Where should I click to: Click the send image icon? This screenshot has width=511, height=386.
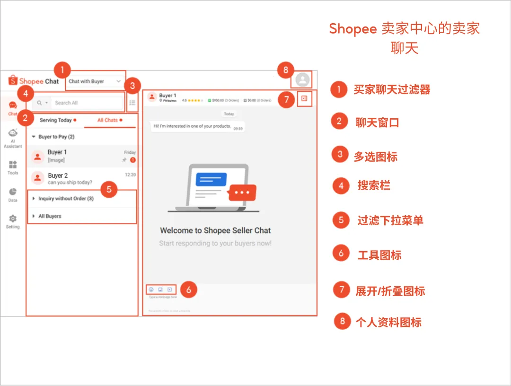[x=160, y=289]
